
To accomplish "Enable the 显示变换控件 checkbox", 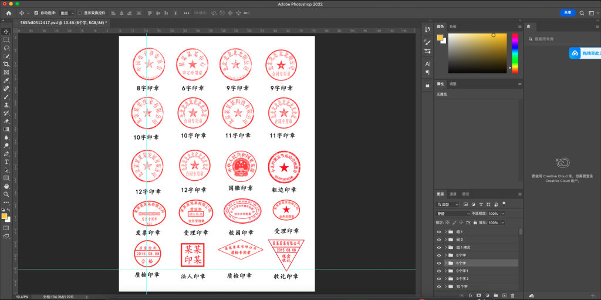I will click(x=80, y=13).
